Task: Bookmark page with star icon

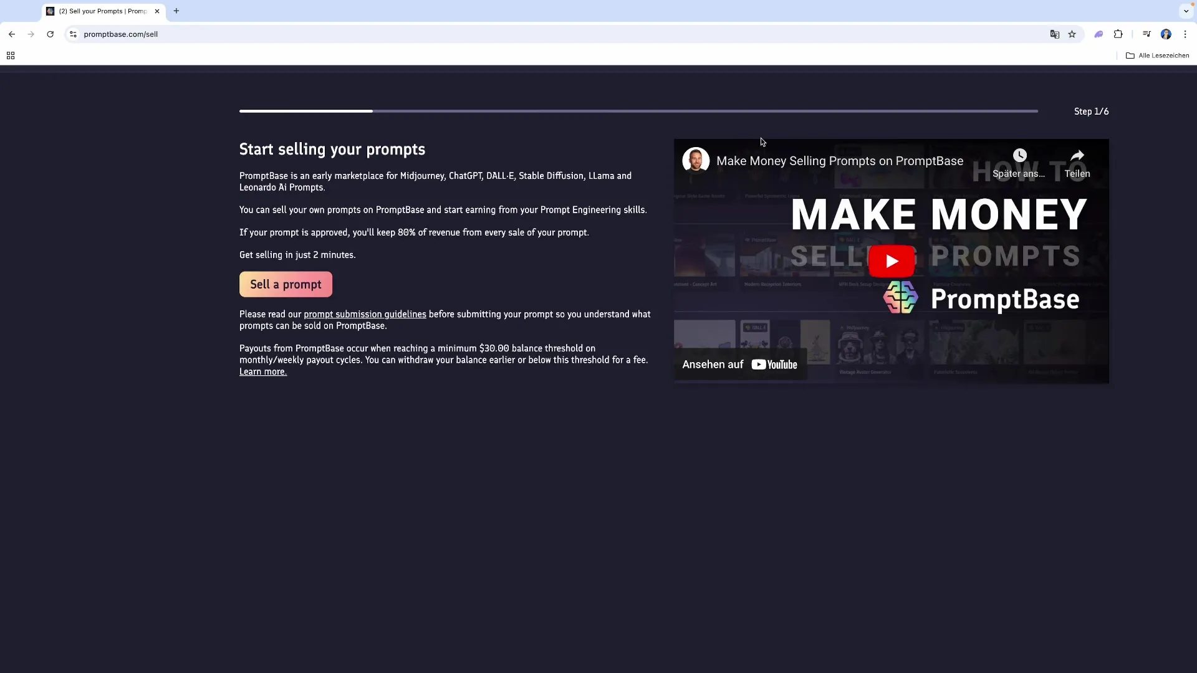Action: (x=1072, y=34)
